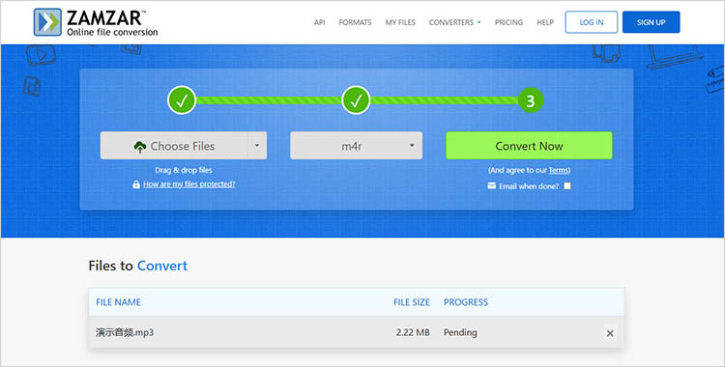Open the m4r format dropdown
The height and width of the screenshot is (367, 725).
pos(356,146)
